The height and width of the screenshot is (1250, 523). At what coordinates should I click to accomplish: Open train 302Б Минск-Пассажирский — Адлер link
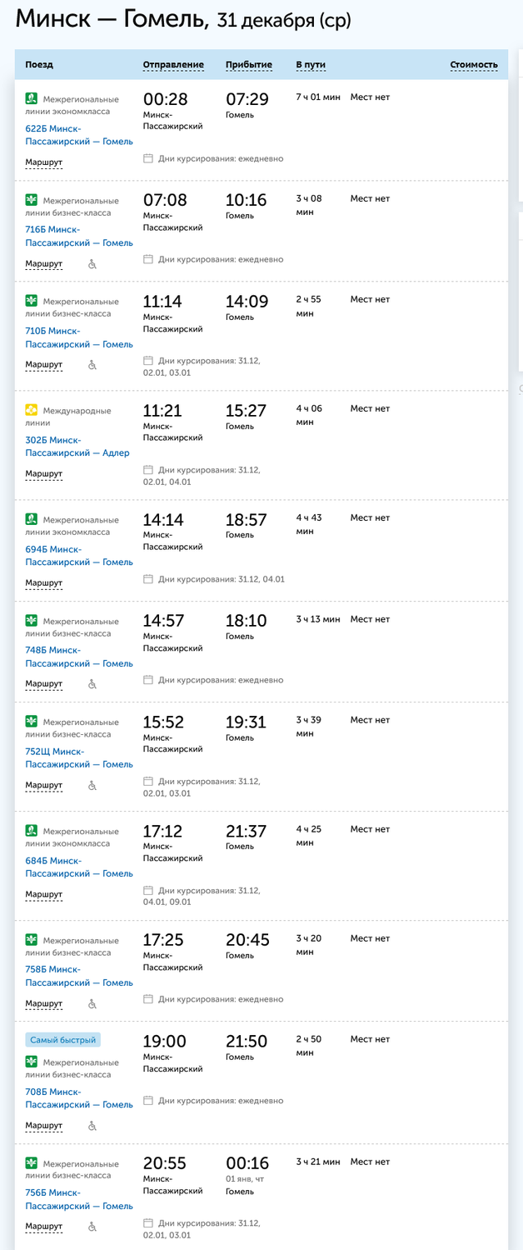point(77,447)
